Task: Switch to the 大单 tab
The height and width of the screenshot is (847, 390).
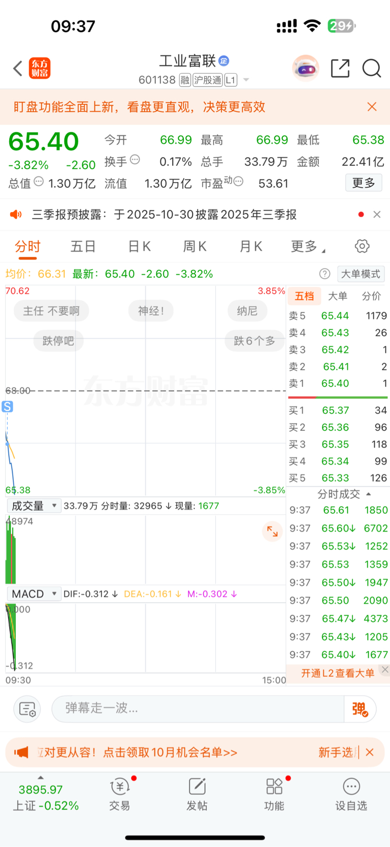Action: pyautogui.click(x=338, y=296)
